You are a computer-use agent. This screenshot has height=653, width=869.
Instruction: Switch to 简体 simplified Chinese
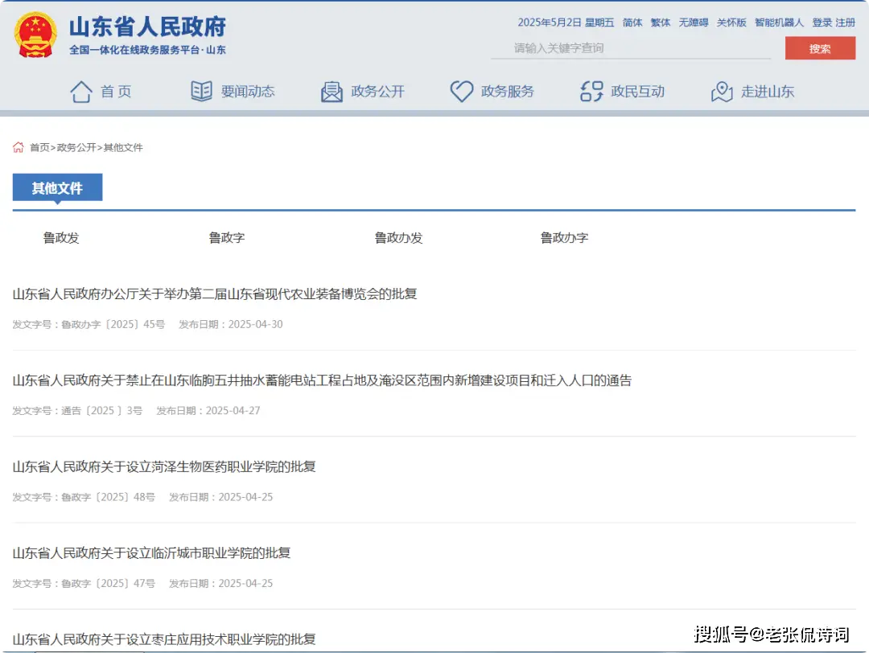pos(632,23)
